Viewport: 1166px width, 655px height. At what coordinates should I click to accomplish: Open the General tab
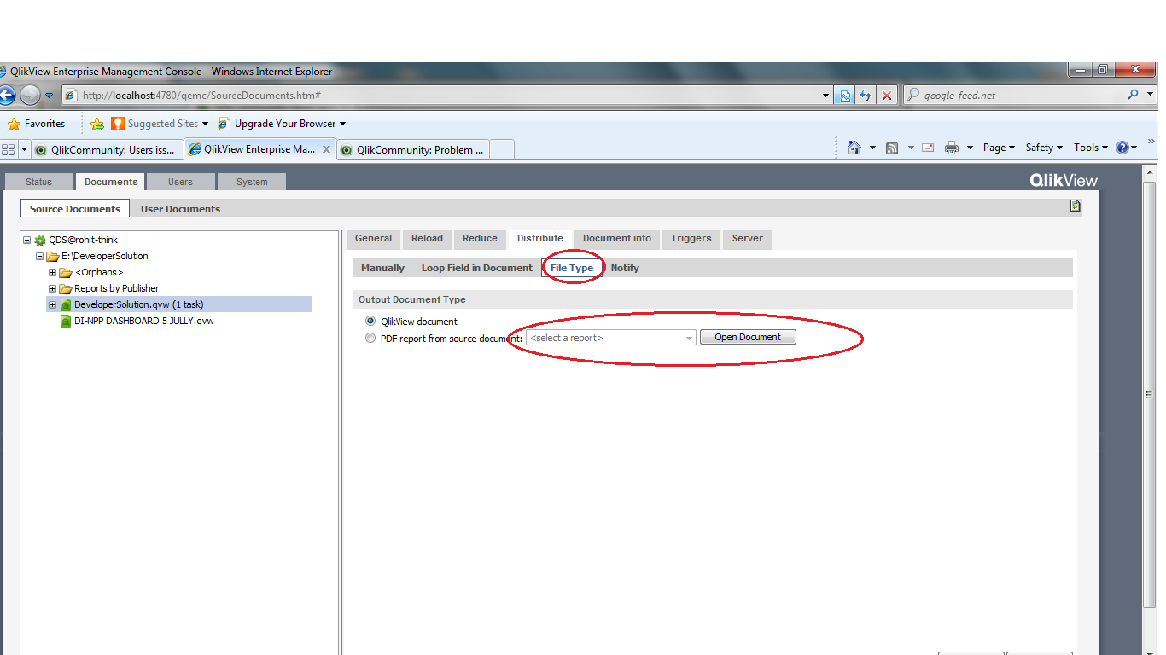[x=374, y=239]
